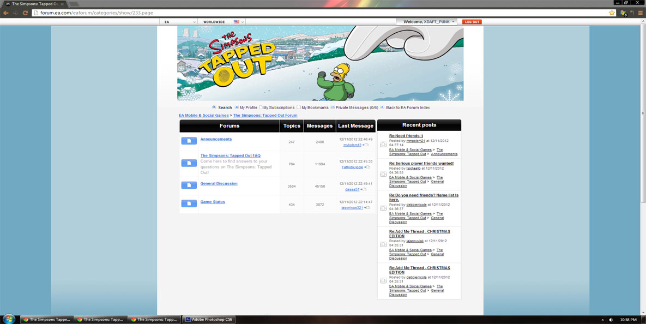Viewport: 646px width, 324px height.
Task: Reload the page with the refresh icon
Action: (x=25, y=13)
